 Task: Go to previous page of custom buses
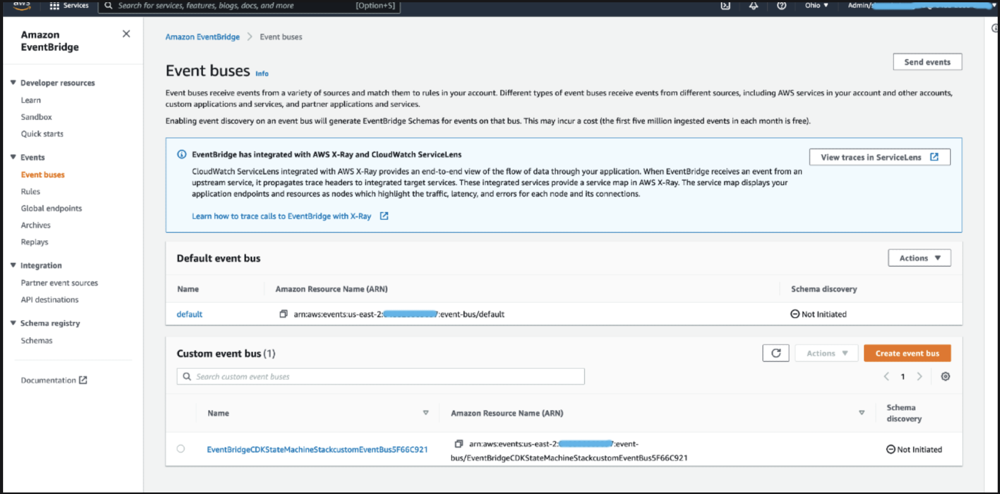(886, 376)
